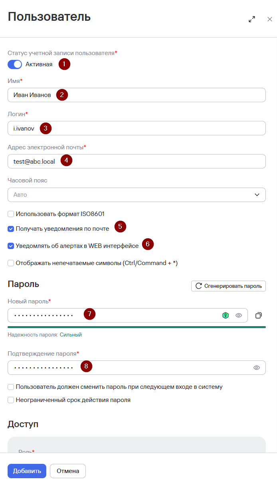Click the refresh icon in Сгенерировать пароль

coord(198,286)
